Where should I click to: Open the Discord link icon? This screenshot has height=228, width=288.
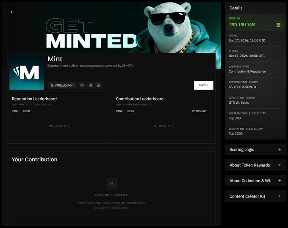point(82,85)
